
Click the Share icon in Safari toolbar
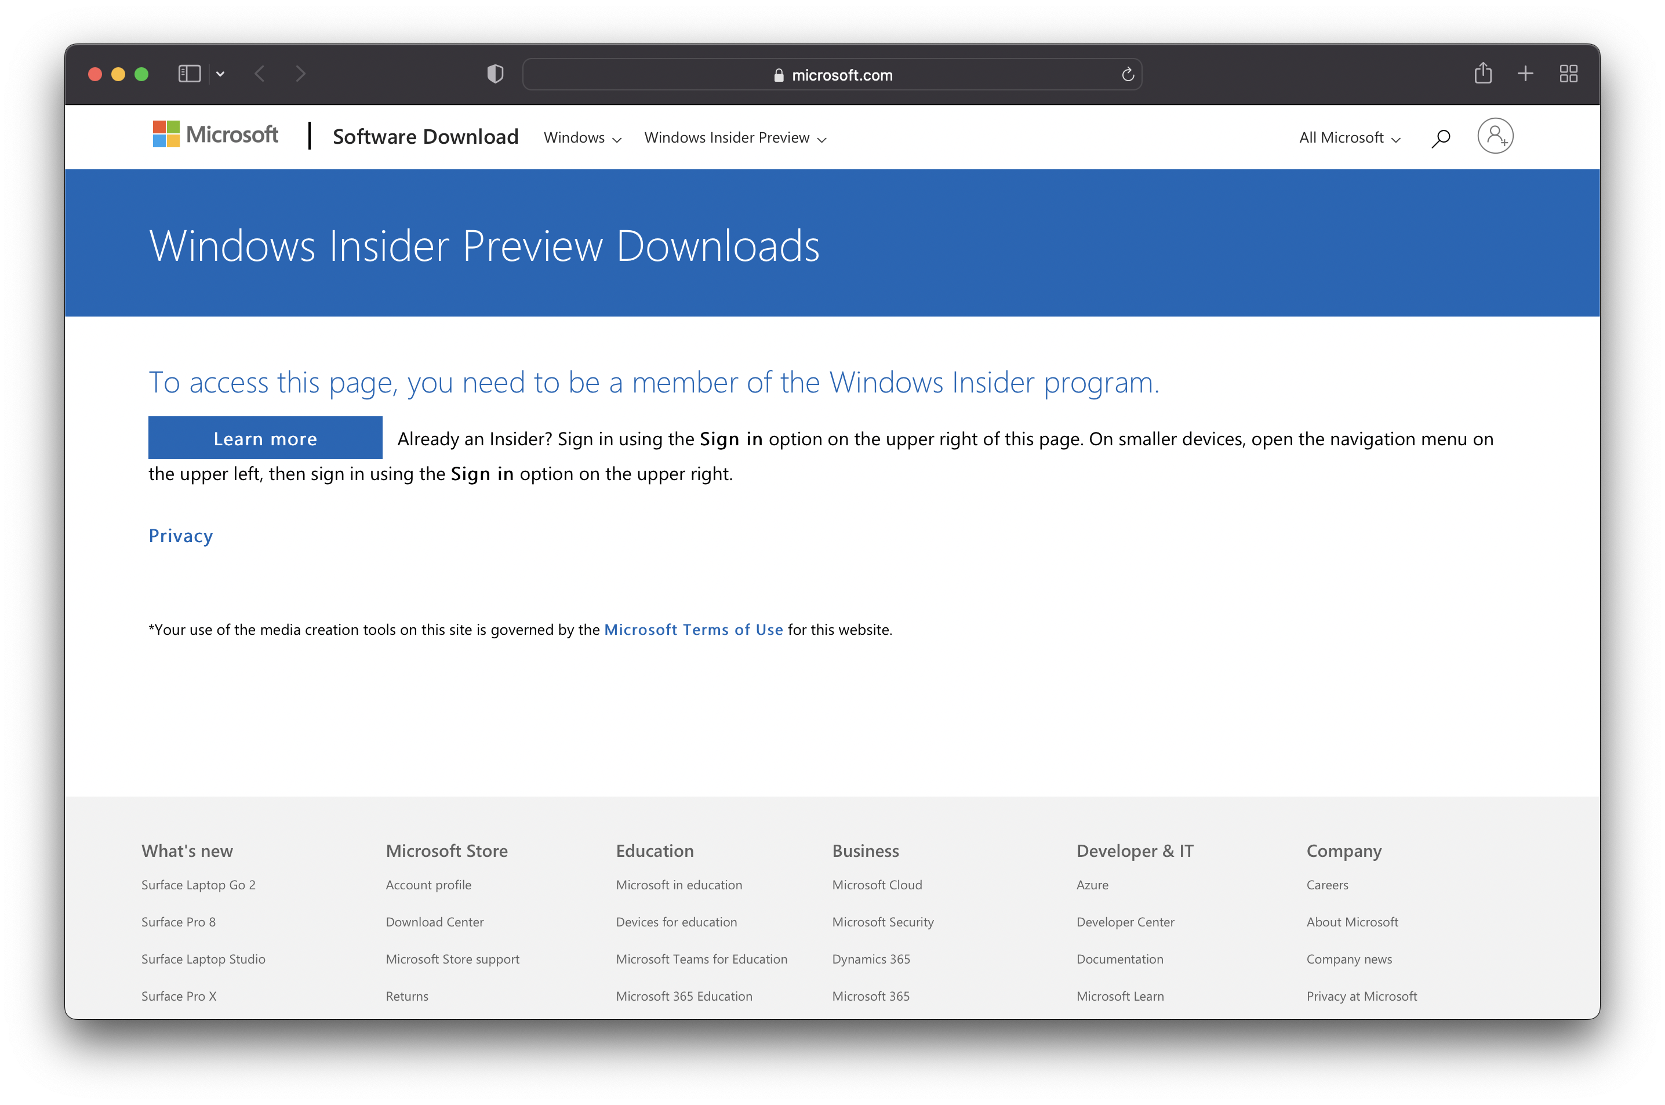[x=1482, y=73]
